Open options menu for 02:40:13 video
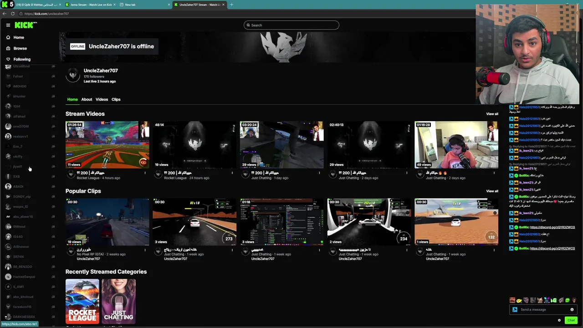The image size is (583, 328). [x=407, y=173]
